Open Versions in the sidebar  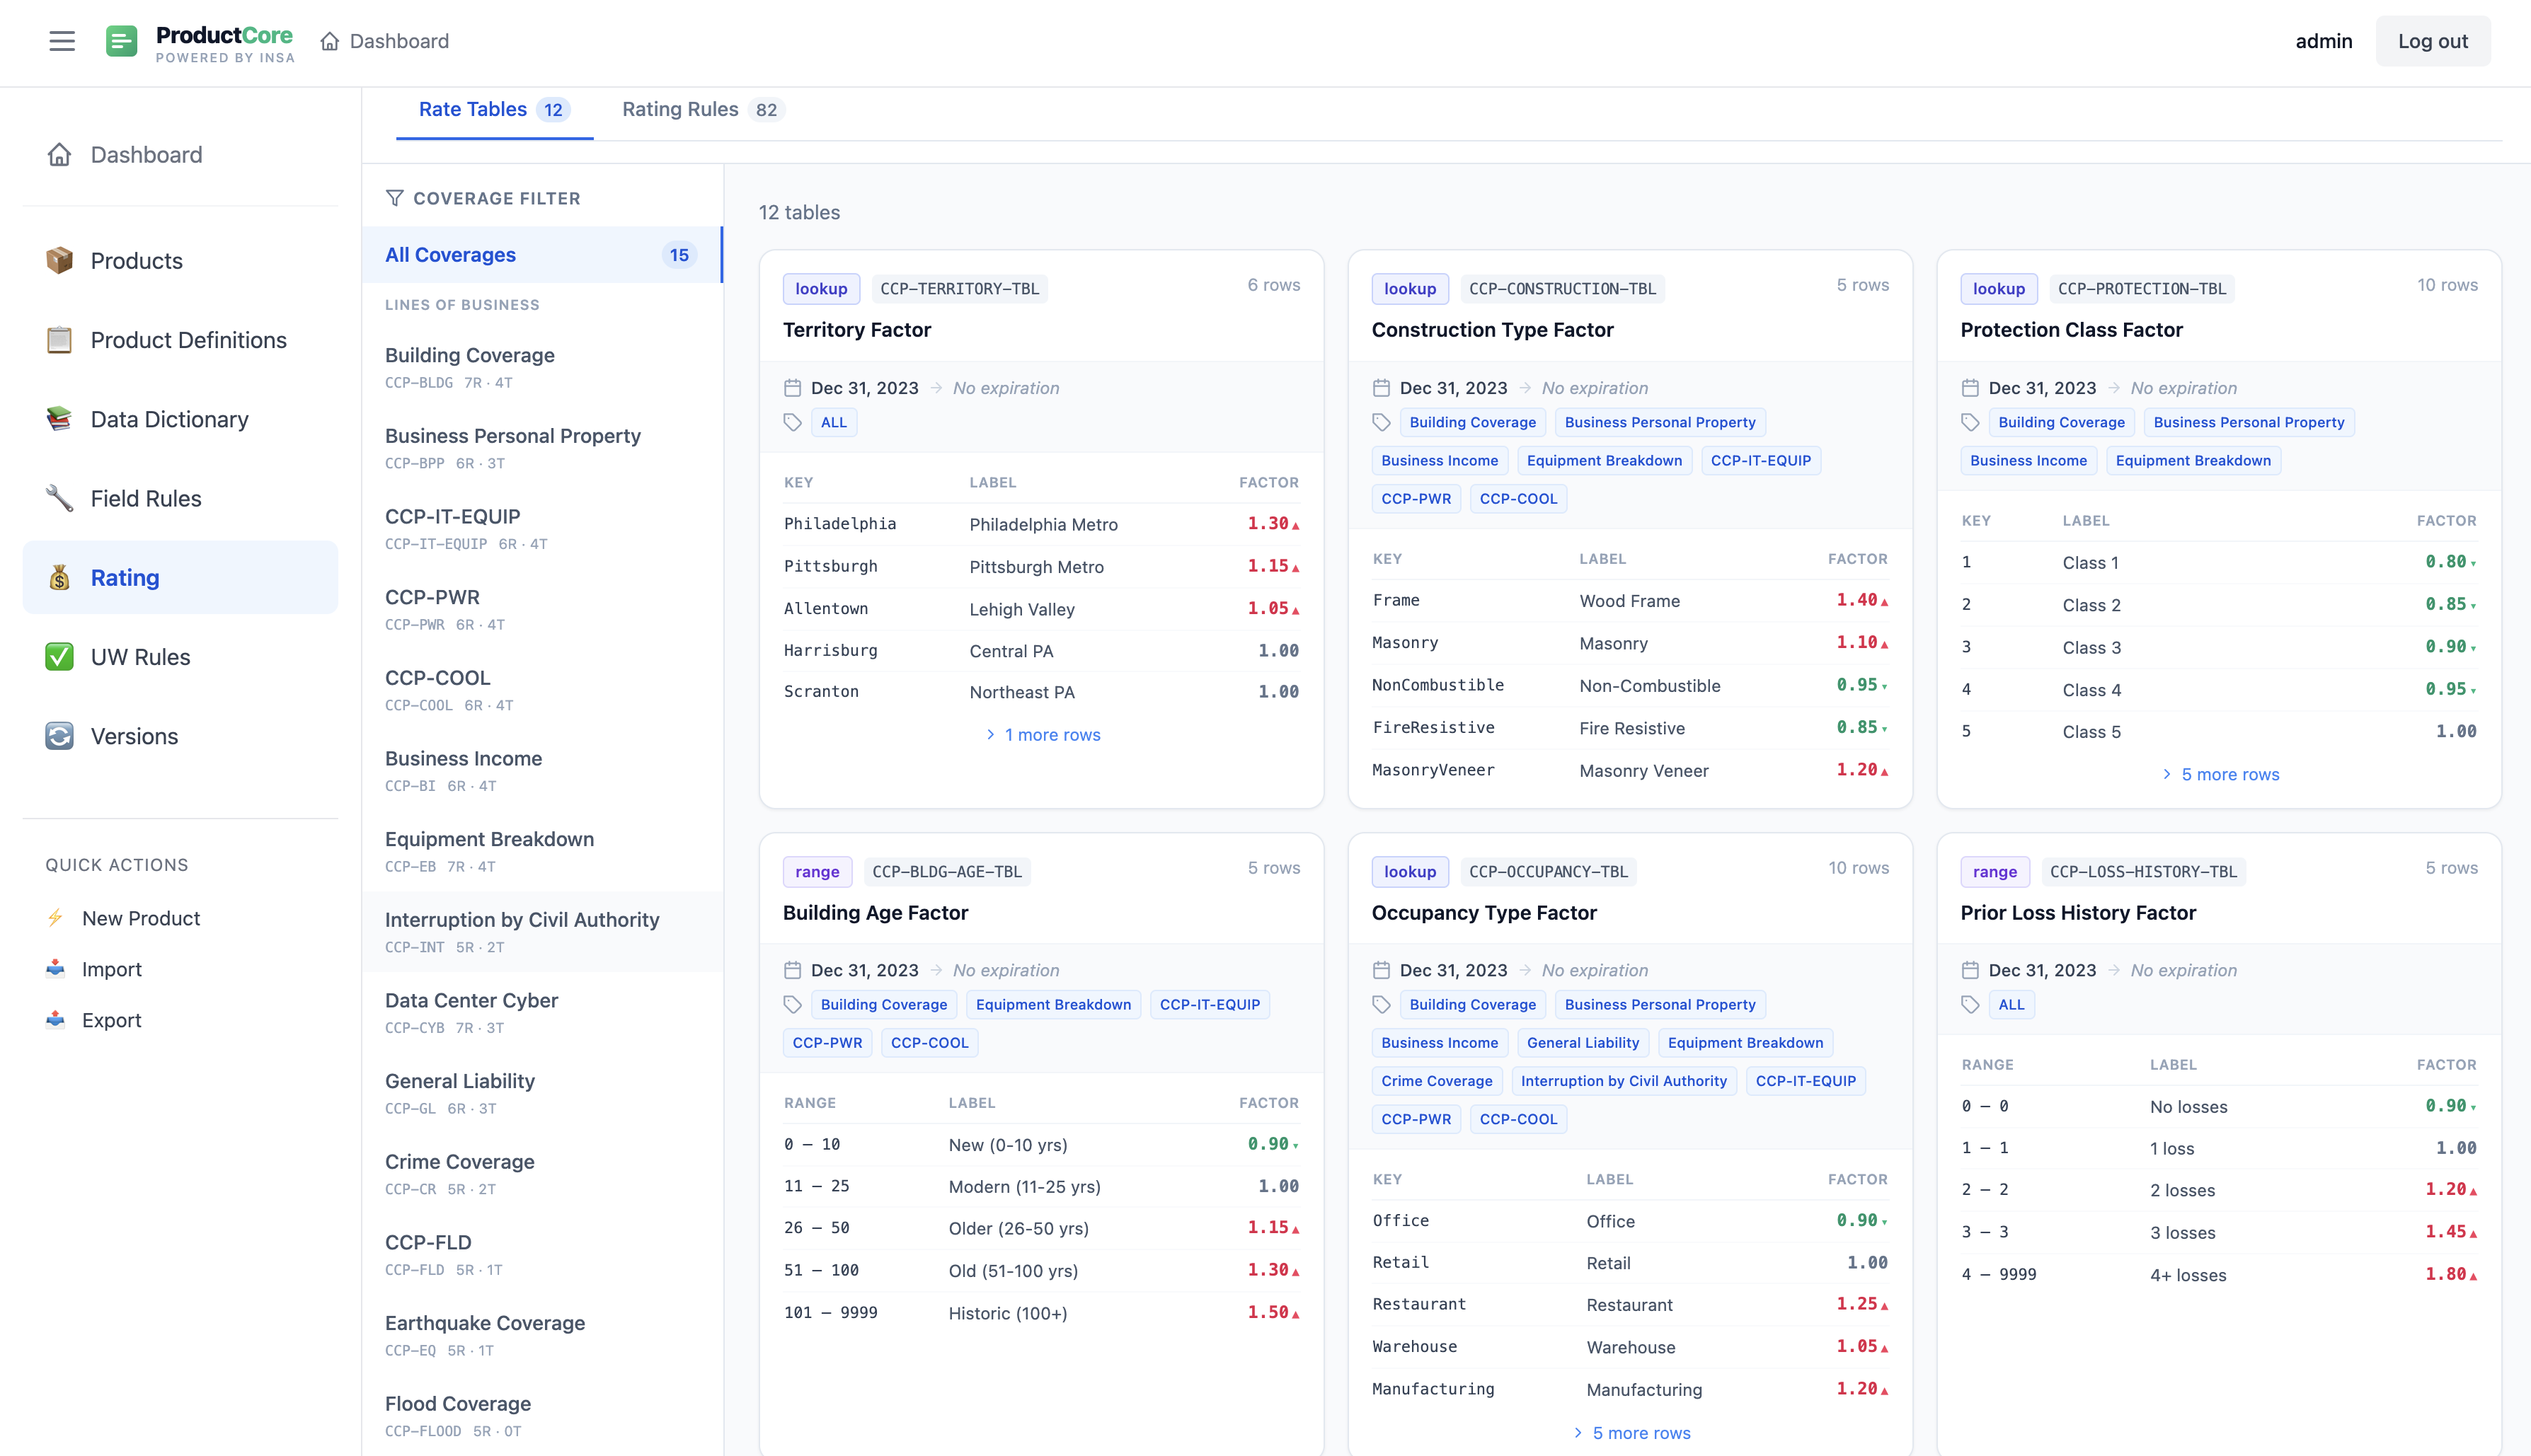point(180,736)
